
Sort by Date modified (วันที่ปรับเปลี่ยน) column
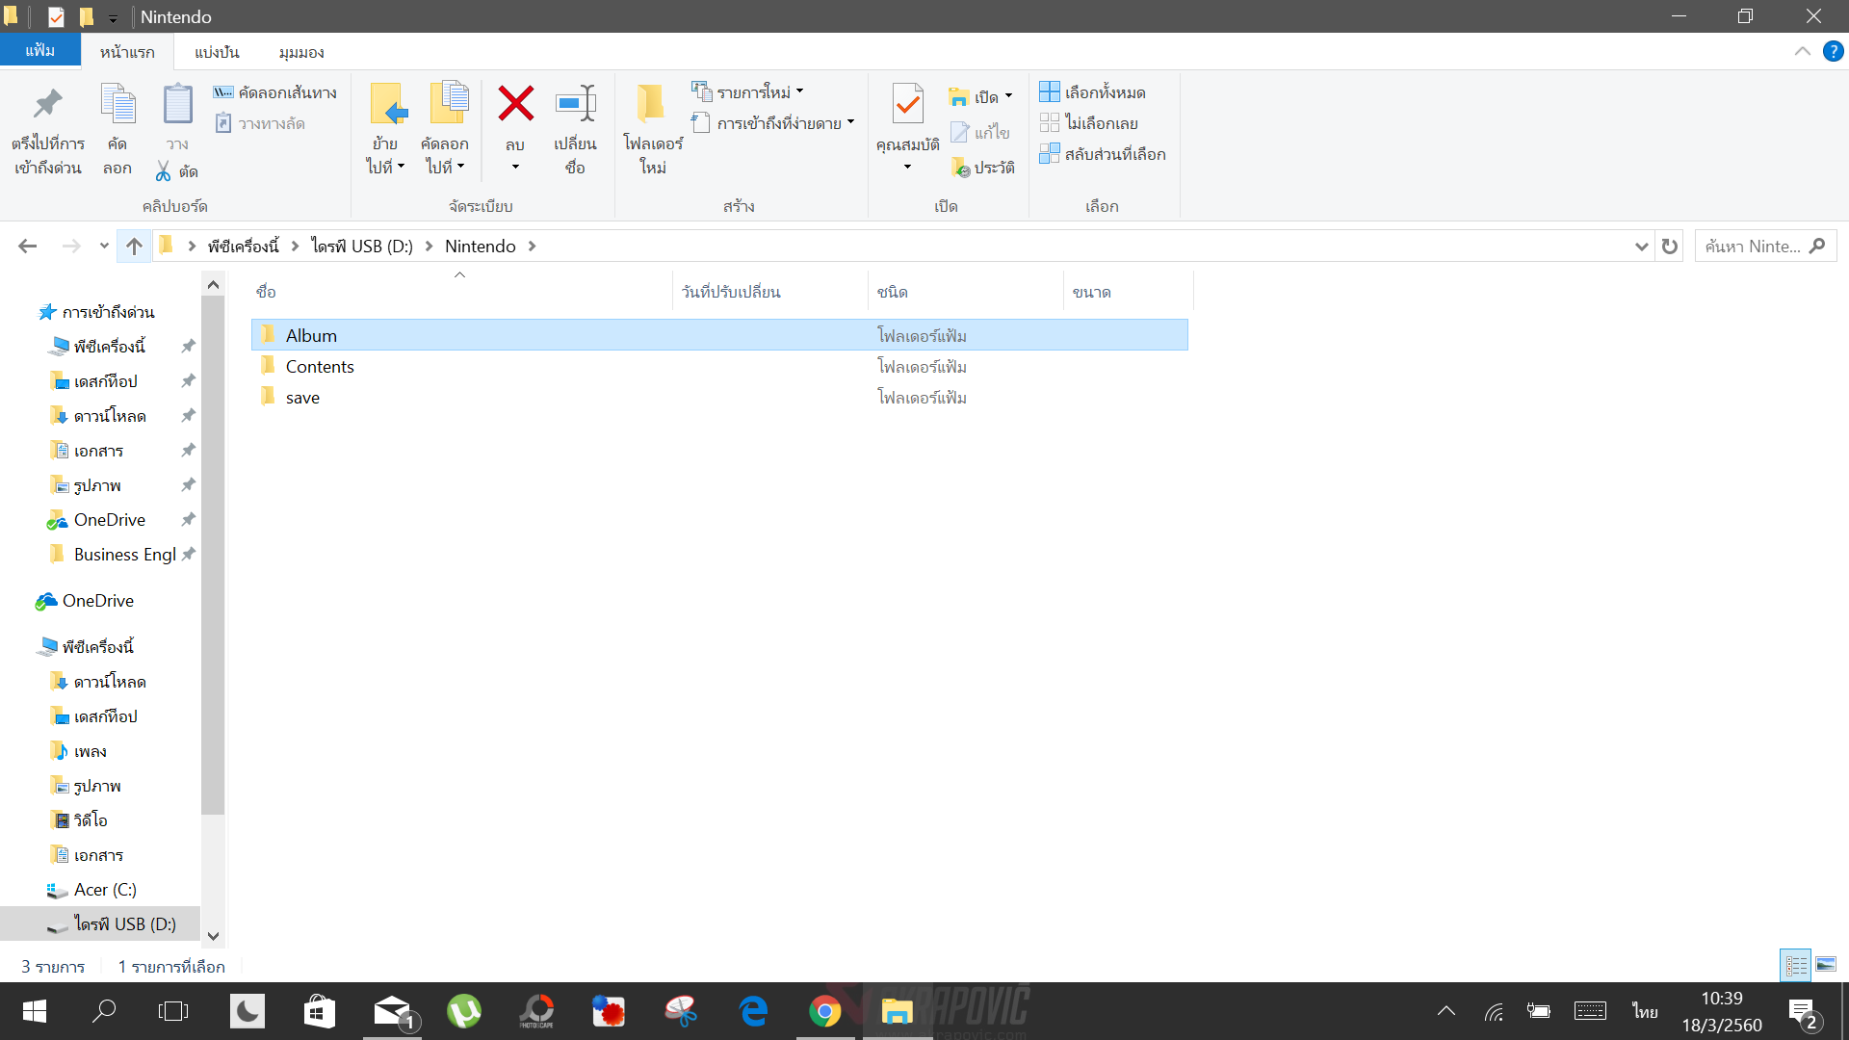tap(770, 291)
